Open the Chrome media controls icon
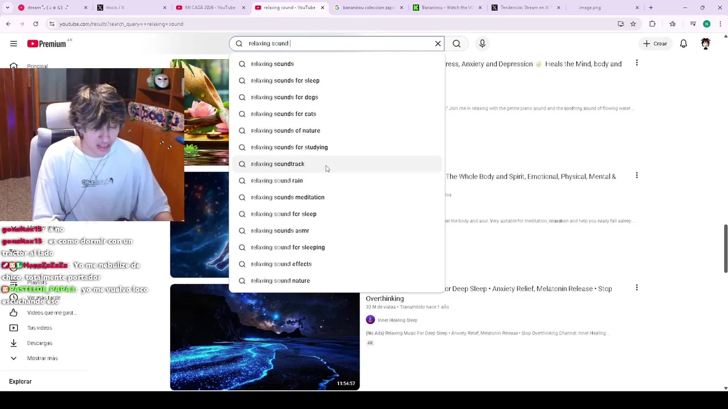Screen dimensions: 728x409 pyautogui.click(x=693, y=24)
